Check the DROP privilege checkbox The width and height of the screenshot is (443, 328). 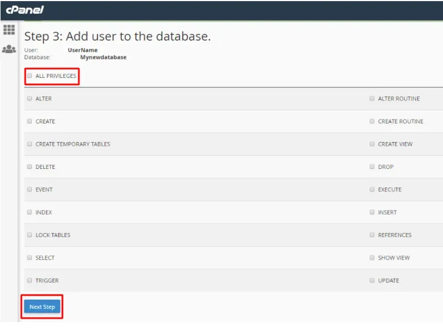(372, 166)
